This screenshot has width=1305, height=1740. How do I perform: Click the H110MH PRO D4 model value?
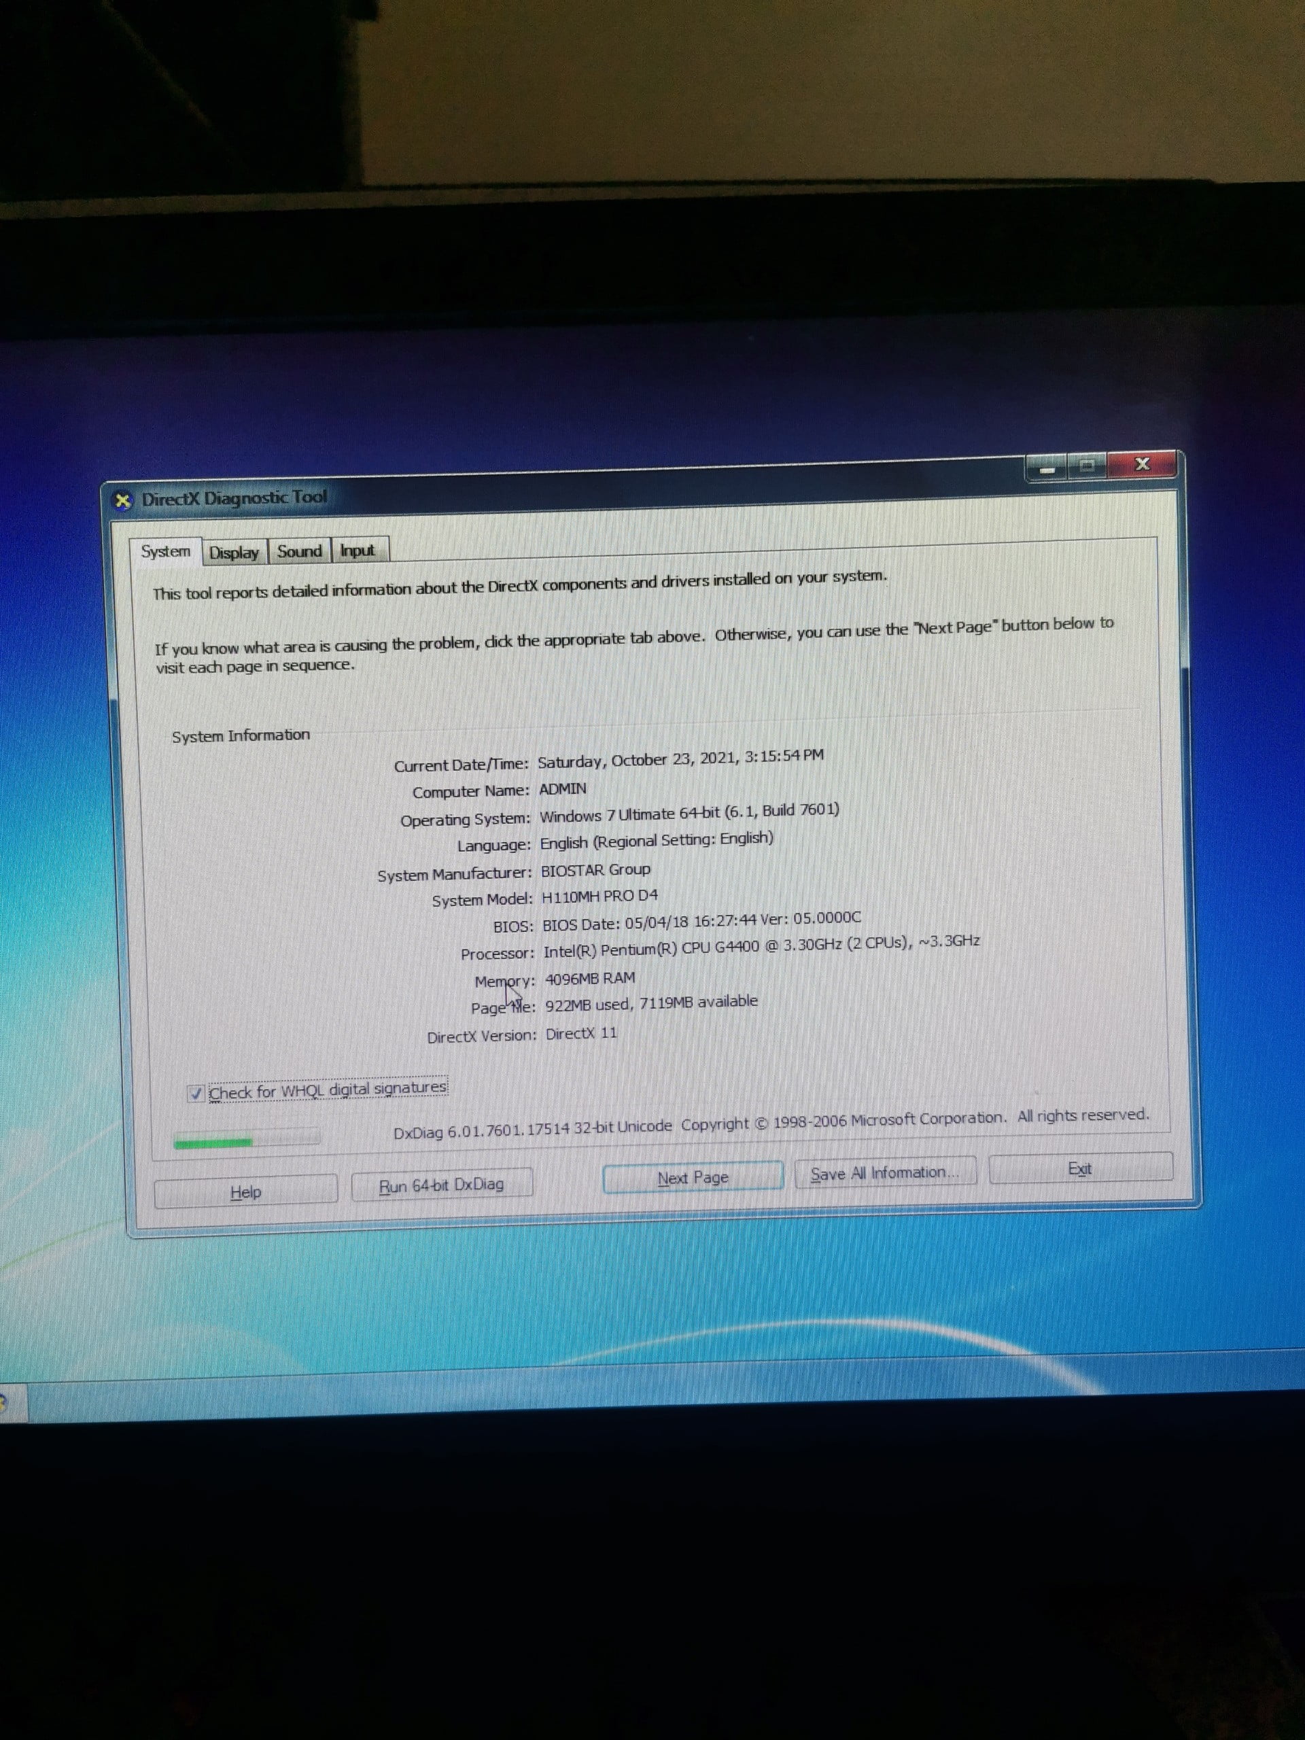coord(600,896)
